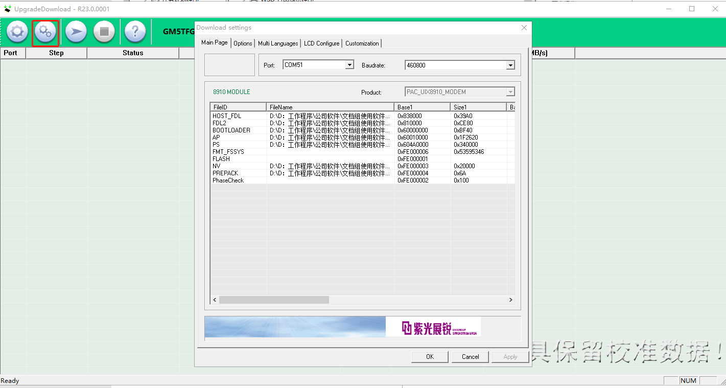This screenshot has width=726, height=388.
Task: Expand the Port COM51 dropdown
Action: [349, 65]
